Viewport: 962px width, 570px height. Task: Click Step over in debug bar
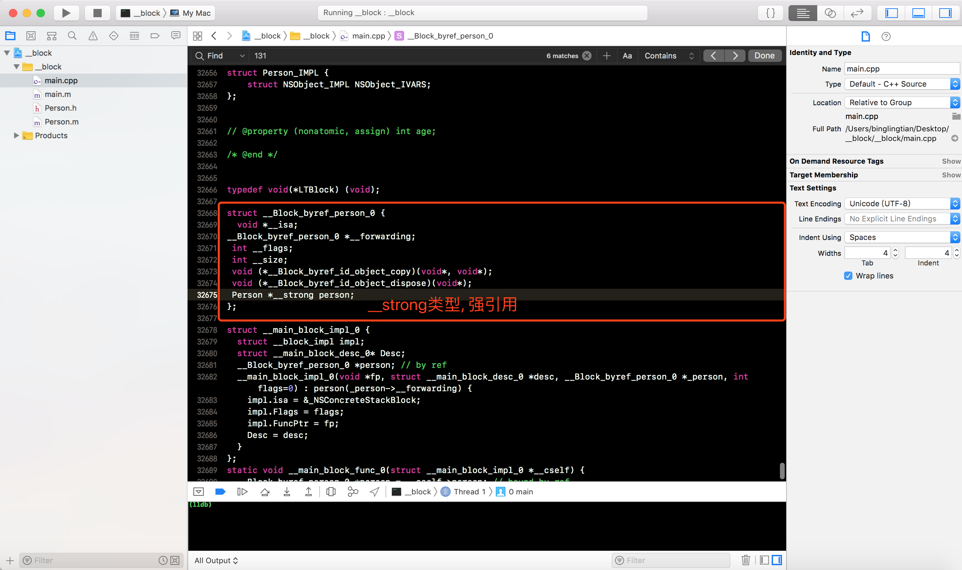click(265, 492)
